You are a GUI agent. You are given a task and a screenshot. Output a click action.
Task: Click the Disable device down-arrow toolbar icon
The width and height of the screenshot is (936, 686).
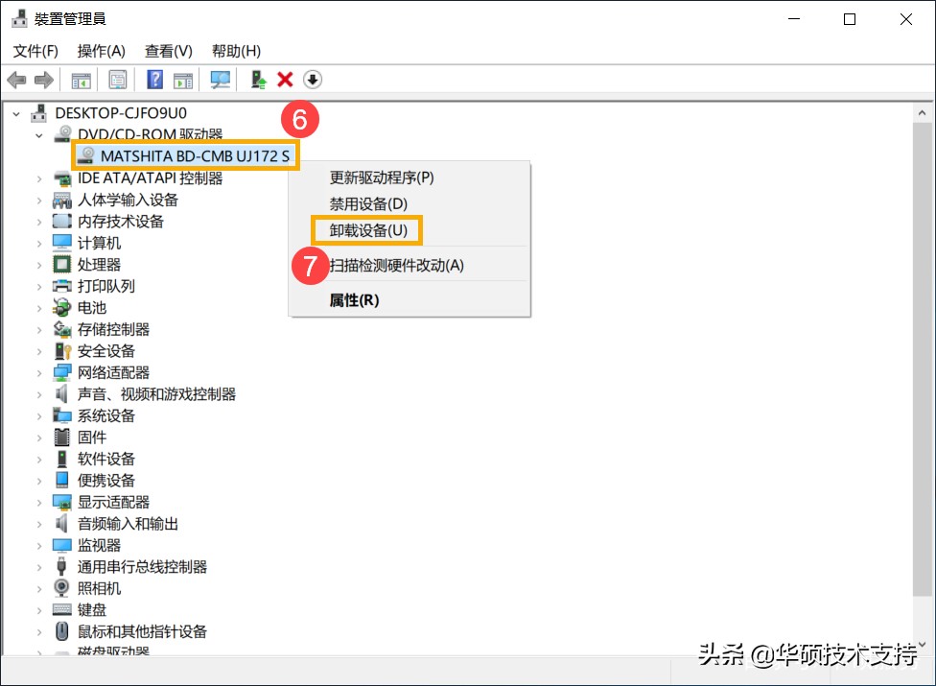pos(312,79)
